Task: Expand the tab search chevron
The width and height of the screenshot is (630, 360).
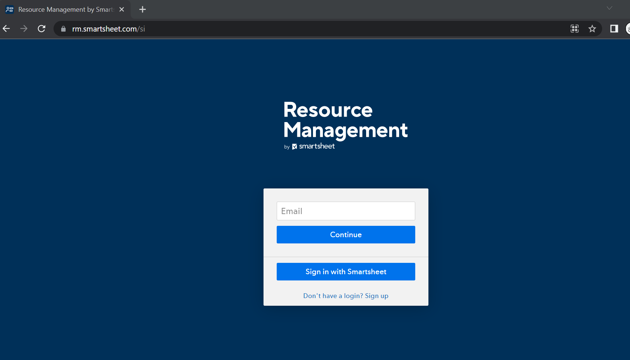Action: (609, 8)
